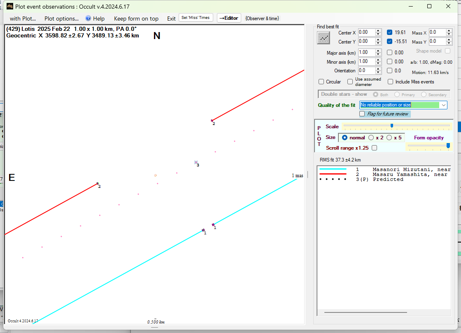Click the Keep form on top menu item

[x=136, y=18]
